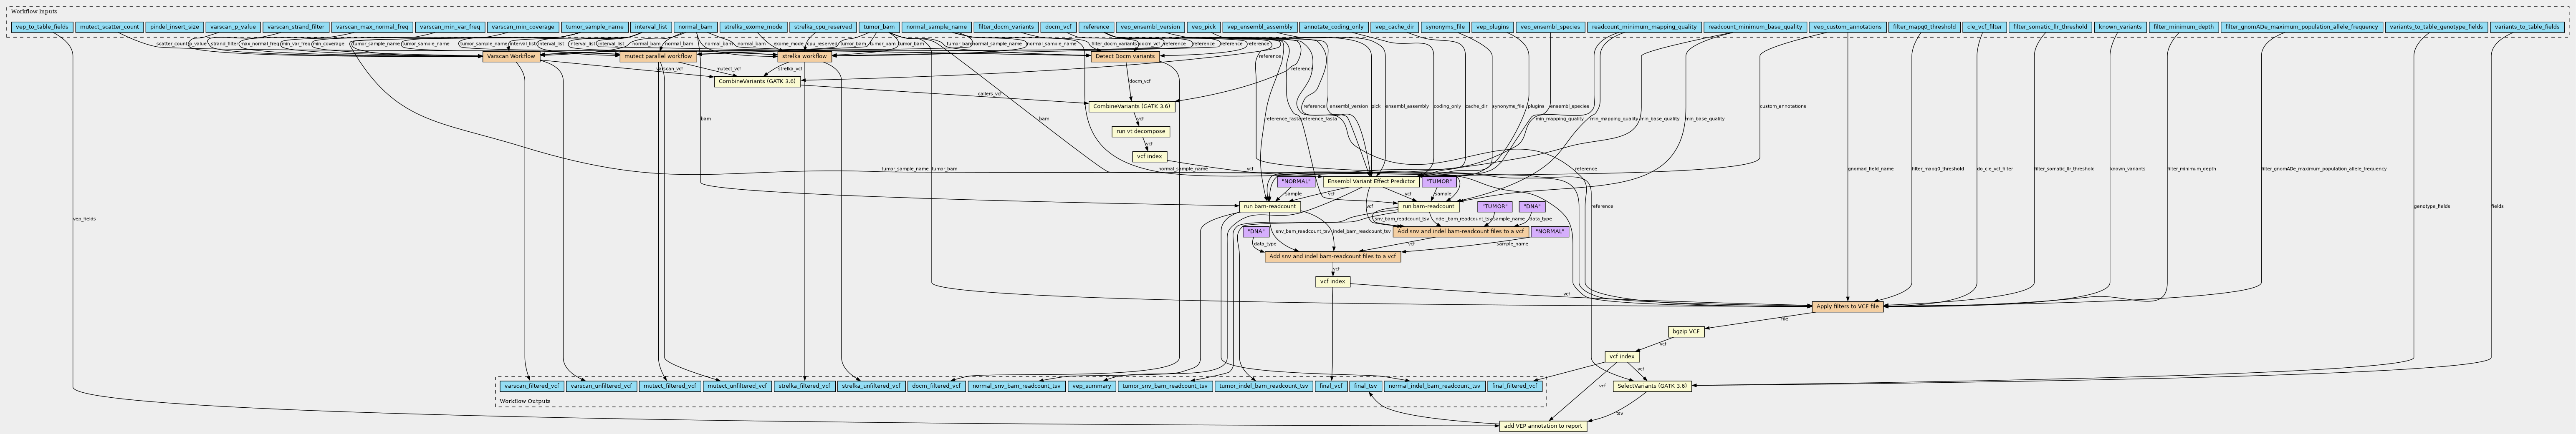Click the synonyms_file input node
Screen dimensions: 2576x434
[x=1445, y=27]
